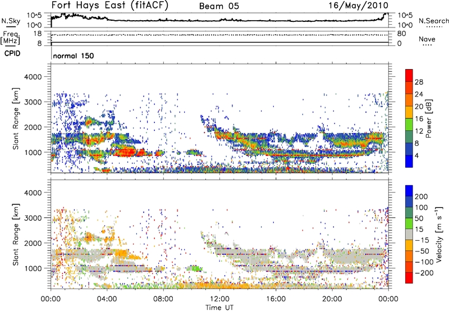Click the power panel 'Slant Range [km]' label

pos(16,118)
